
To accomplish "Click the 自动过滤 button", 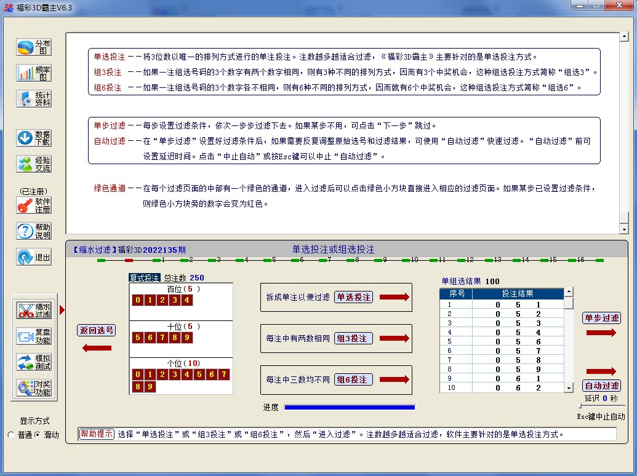I will [x=601, y=386].
